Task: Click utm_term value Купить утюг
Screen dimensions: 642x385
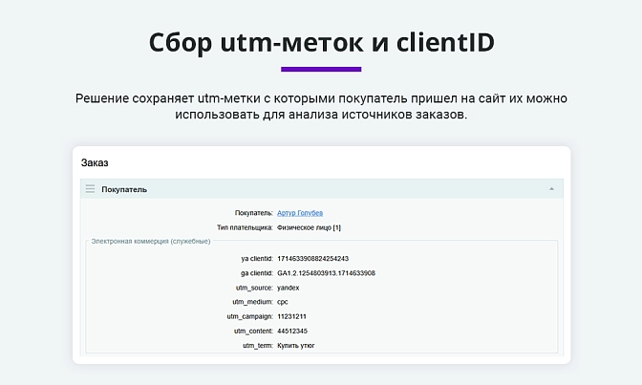Action: (295, 346)
